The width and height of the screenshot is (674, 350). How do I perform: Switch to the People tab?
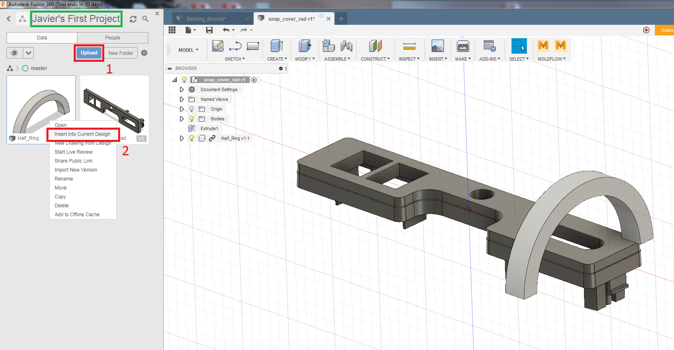point(112,38)
